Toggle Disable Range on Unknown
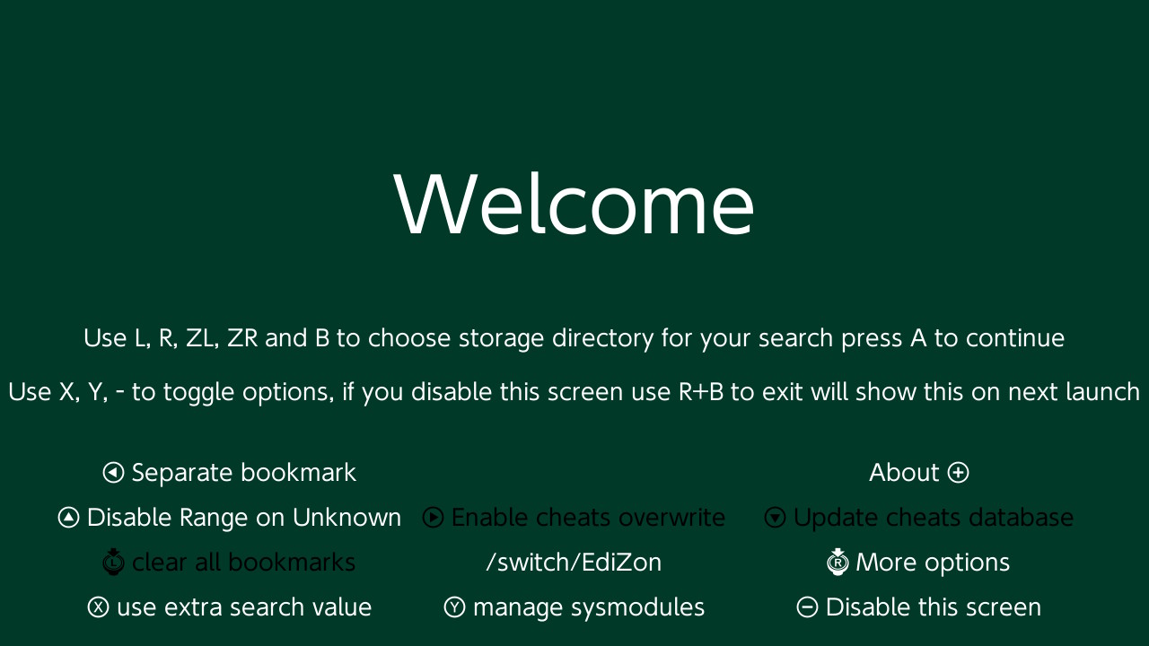Screen dimensions: 1149x646 pos(230,518)
